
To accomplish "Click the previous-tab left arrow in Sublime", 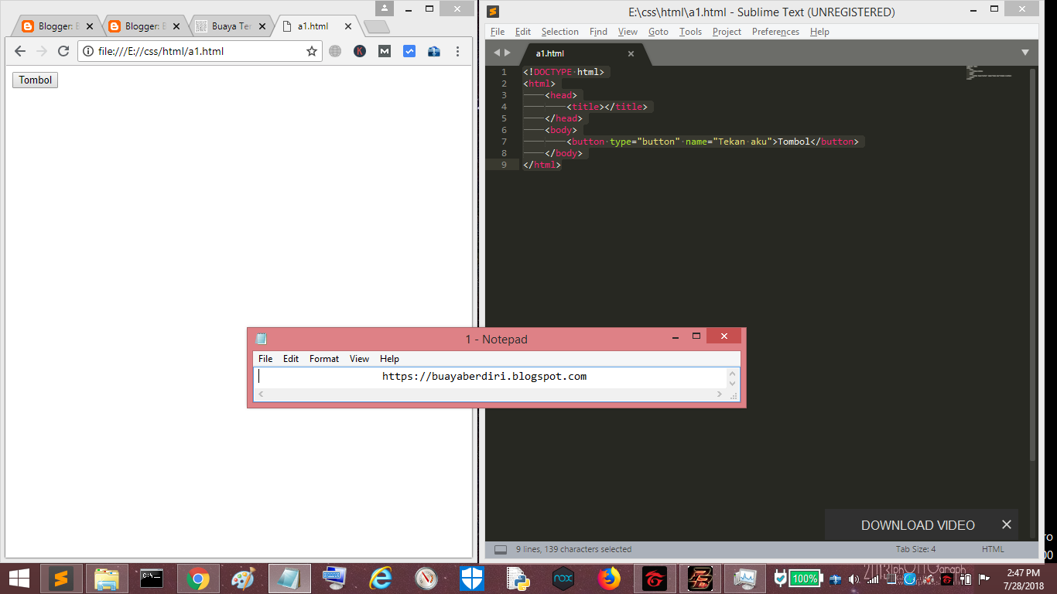I will click(x=497, y=53).
